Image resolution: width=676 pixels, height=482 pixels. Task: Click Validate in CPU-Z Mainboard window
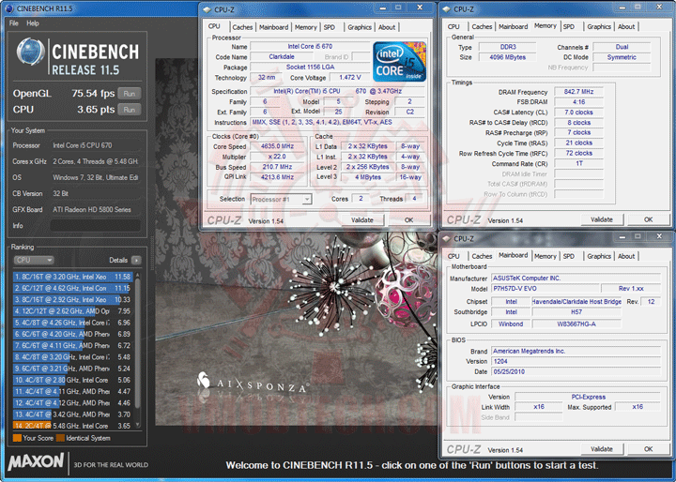(602, 449)
